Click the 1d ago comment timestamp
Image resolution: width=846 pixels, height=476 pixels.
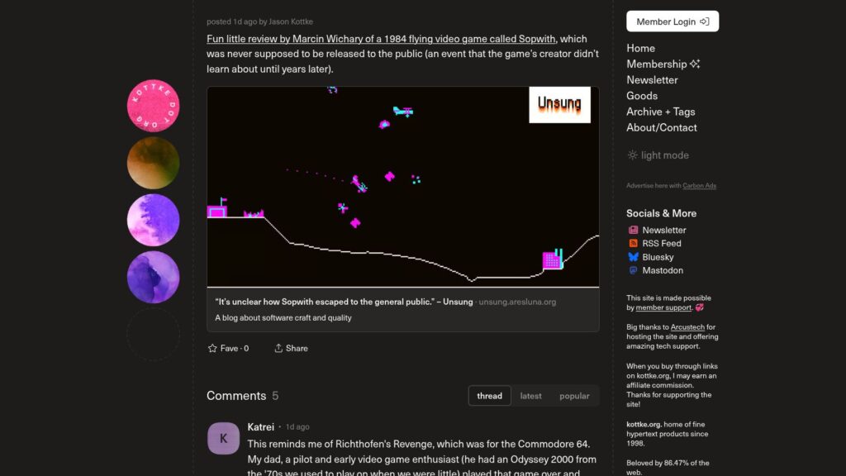click(x=297, y=427)
